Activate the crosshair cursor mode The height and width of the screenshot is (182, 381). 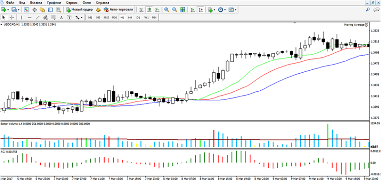coord(12,18)
